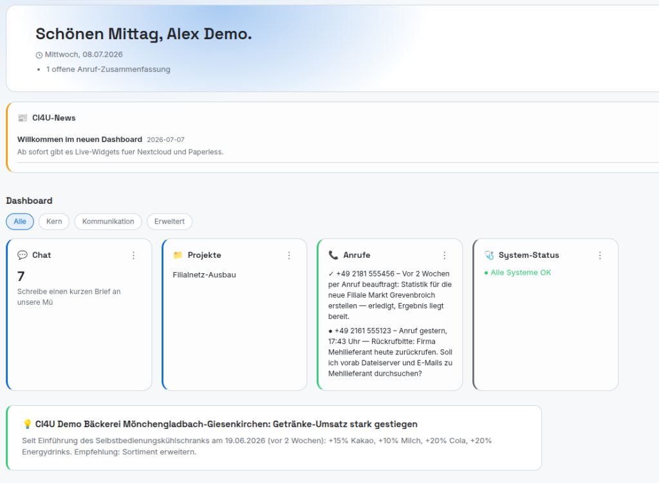Click the System-Status widget title
659x483 pixels.
[x=529, y=255]
